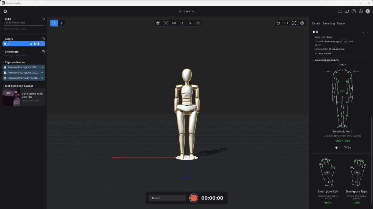Select Rokoko Smartsuit Pro device
This screenshot has height=209, width=373.
tap(23, 78)
